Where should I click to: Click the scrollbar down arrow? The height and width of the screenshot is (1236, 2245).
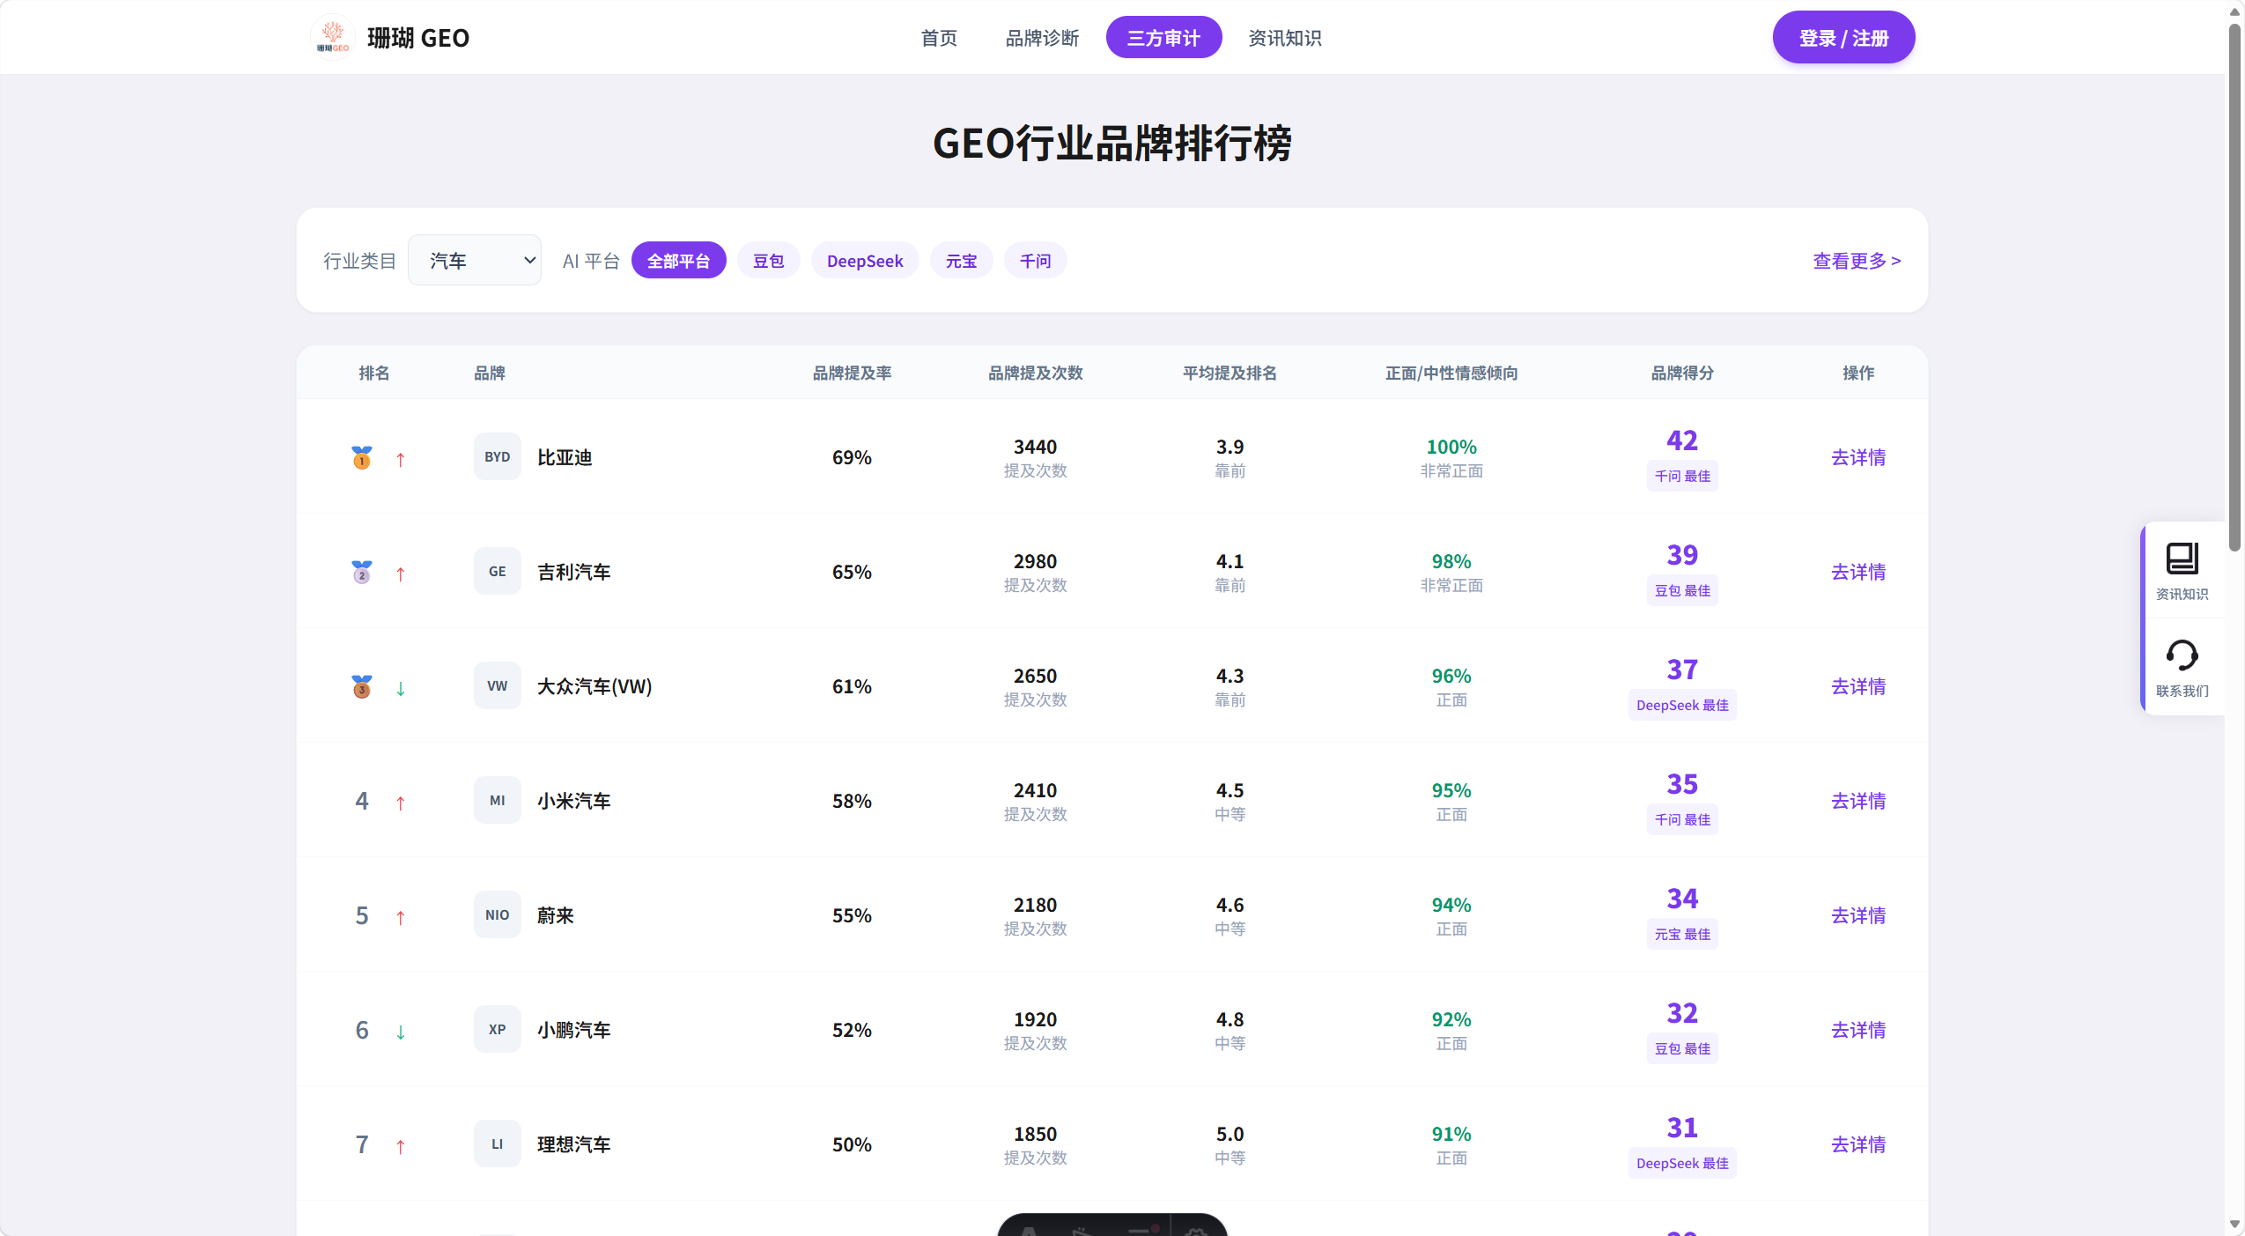2234,1225
